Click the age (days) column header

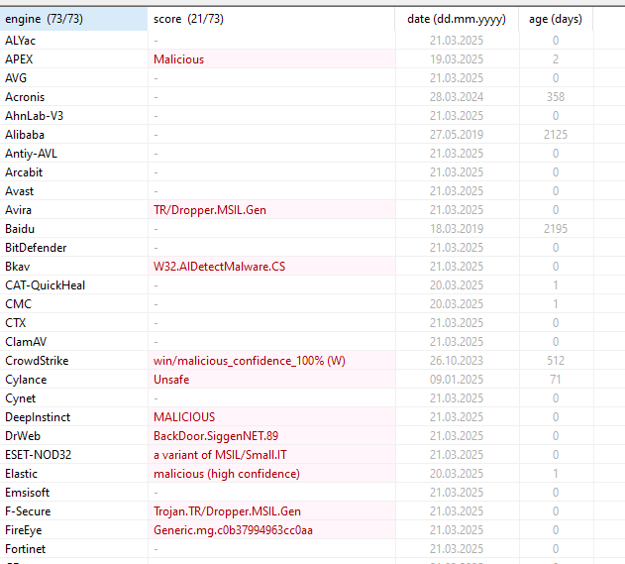click(x=556, y=19)
